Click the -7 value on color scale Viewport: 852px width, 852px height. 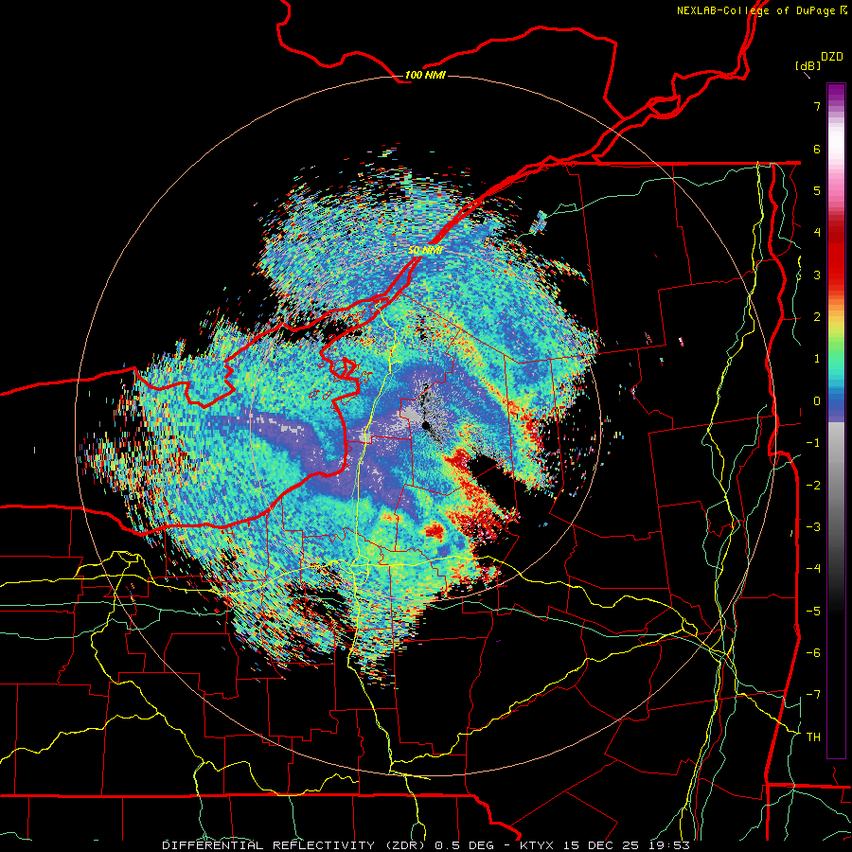(813, 695)
